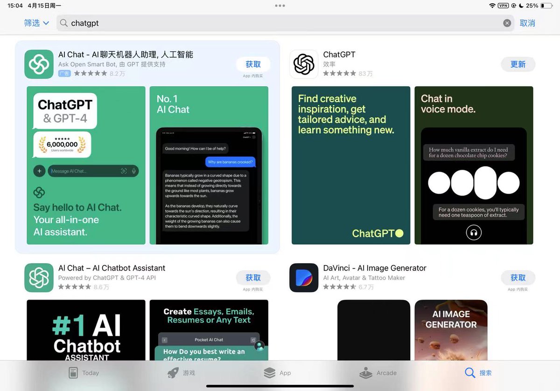The width and height of the screenshot is (560, 391).
Task: Switch to the Today tab
Action: (x=84, y=373)
